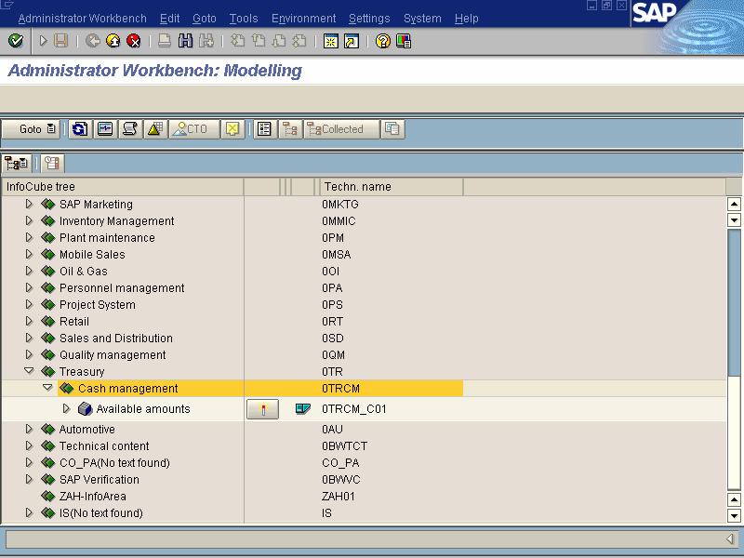Click the 0TRCM_C01 technical name
Screen dimensions: 744x558
(354, 409)
